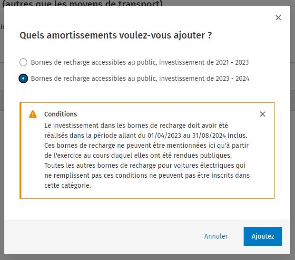Click the sentence starting 'Ces bornes de recharge ne peuvent'

click(x=147, y=150)
